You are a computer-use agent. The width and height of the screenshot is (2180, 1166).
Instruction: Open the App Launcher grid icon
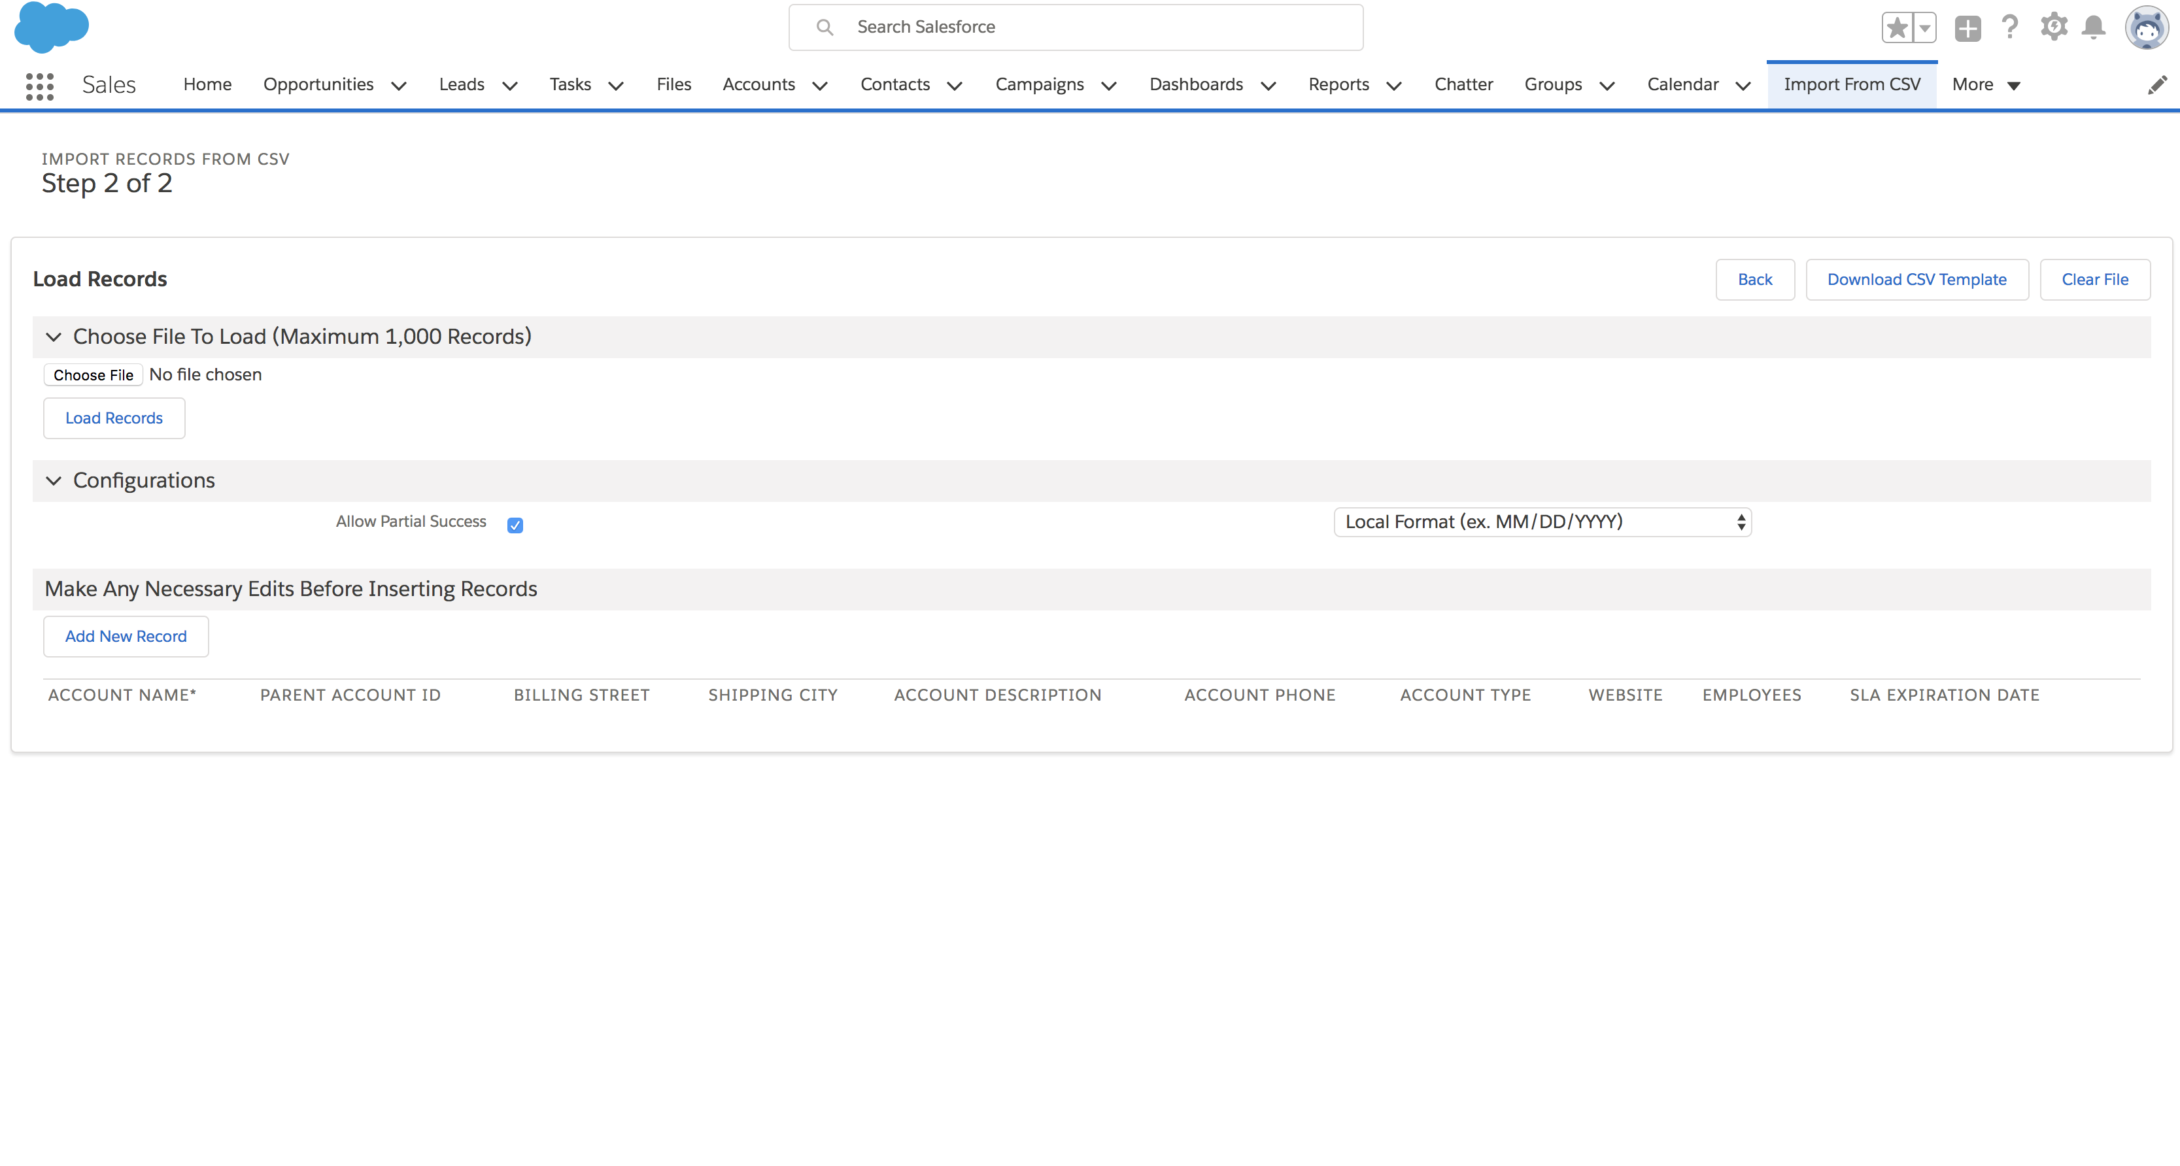[x=40, y=86]
